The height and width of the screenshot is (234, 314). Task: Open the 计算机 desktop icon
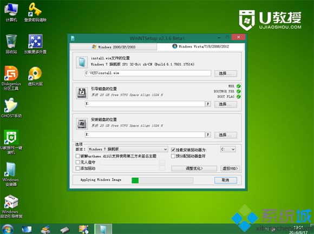[x=11, y=12]
